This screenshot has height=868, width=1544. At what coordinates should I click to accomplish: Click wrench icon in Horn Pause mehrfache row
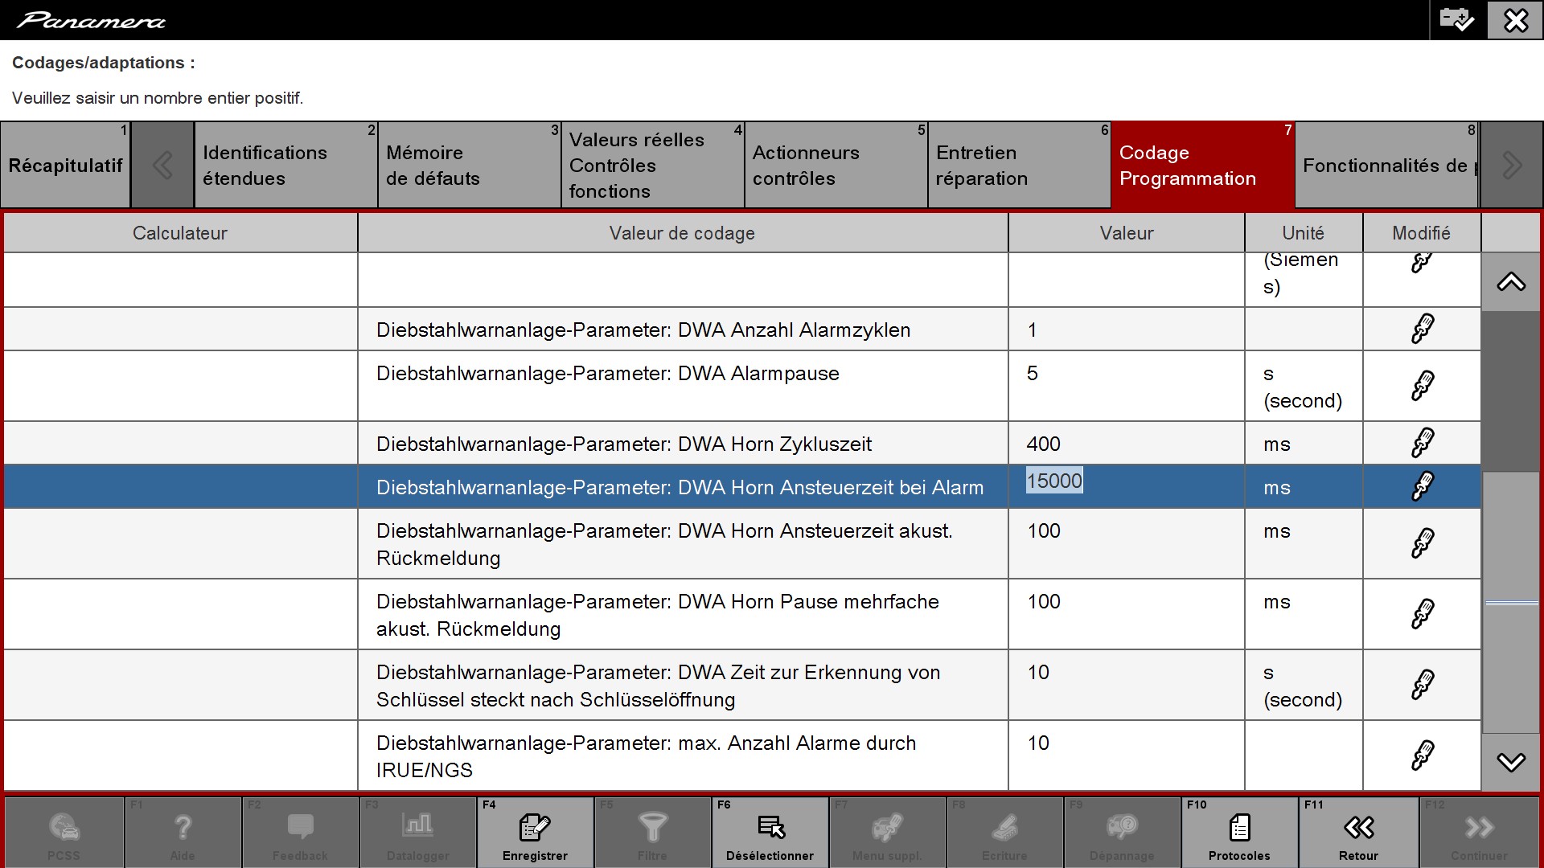click(1423, 614)
